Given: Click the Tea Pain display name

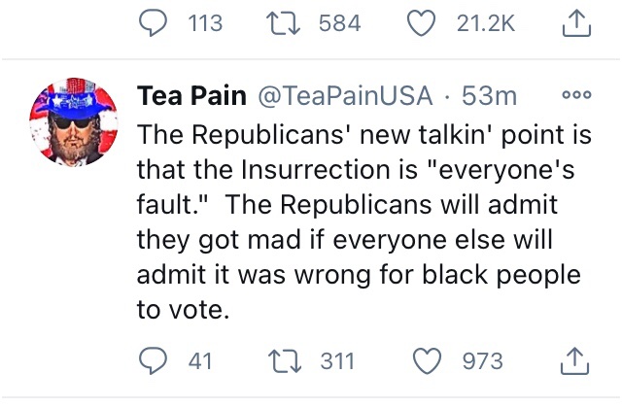Looking at the screenshot, I should 191,96.
